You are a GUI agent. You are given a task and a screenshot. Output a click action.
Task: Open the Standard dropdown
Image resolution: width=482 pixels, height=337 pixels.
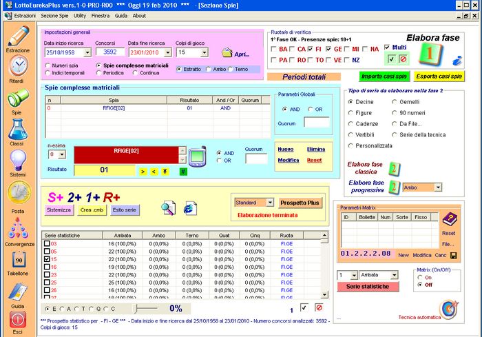point(270,203)
